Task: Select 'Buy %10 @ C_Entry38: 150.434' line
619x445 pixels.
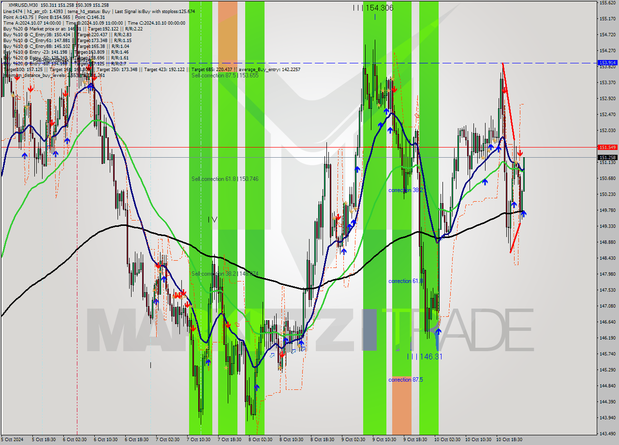Action: pos(67,34)
